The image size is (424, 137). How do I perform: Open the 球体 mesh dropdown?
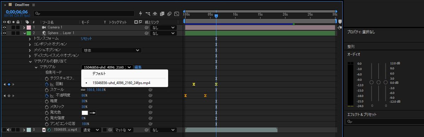point(111,50)
